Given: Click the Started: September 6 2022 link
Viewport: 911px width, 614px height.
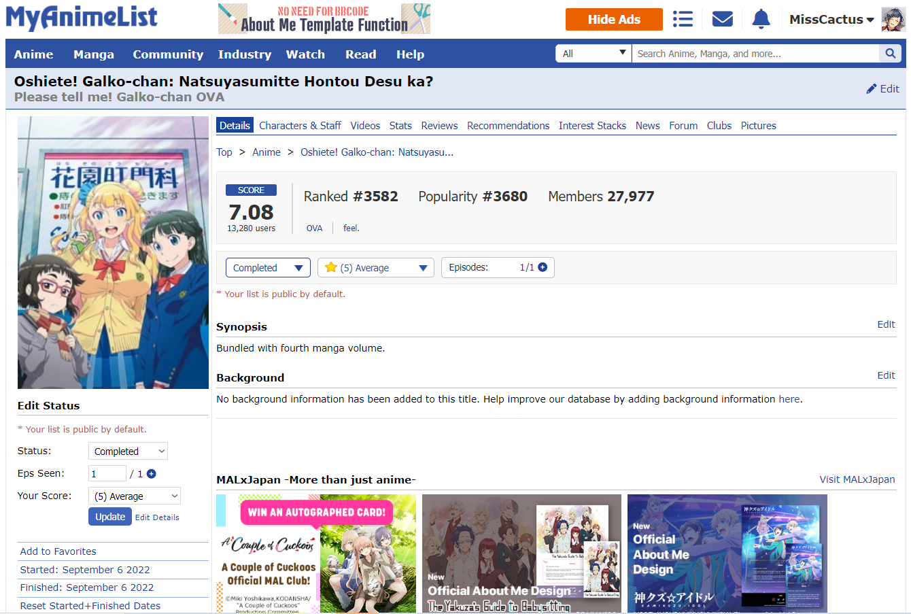Looking at the screenshot, I should [85, 570].
